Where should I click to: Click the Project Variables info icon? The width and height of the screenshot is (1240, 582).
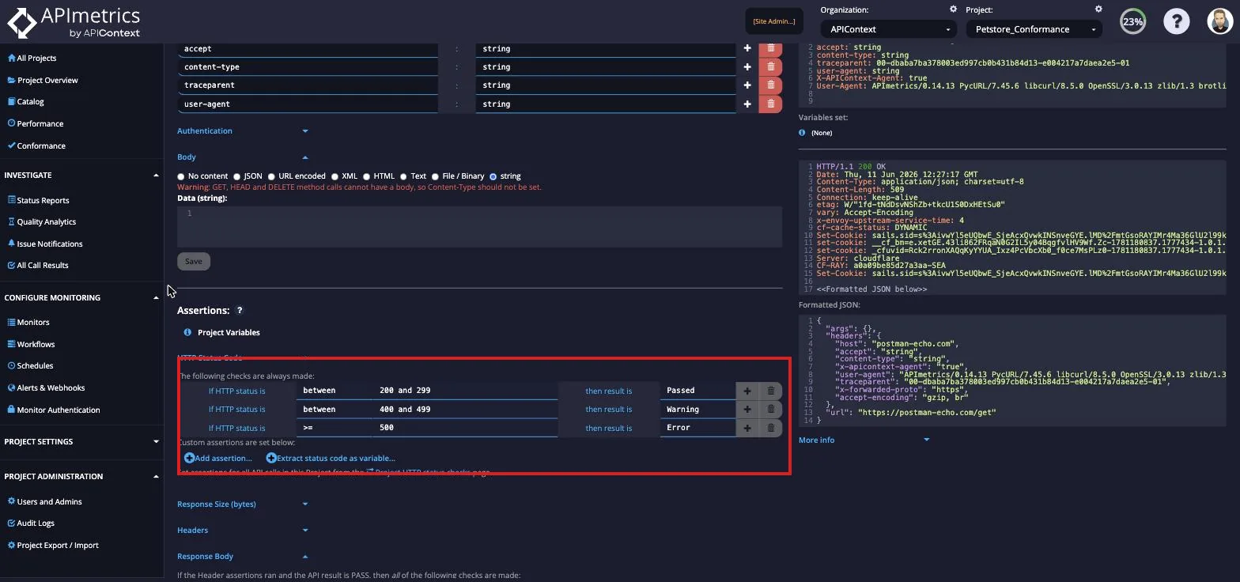pos(187,332)
